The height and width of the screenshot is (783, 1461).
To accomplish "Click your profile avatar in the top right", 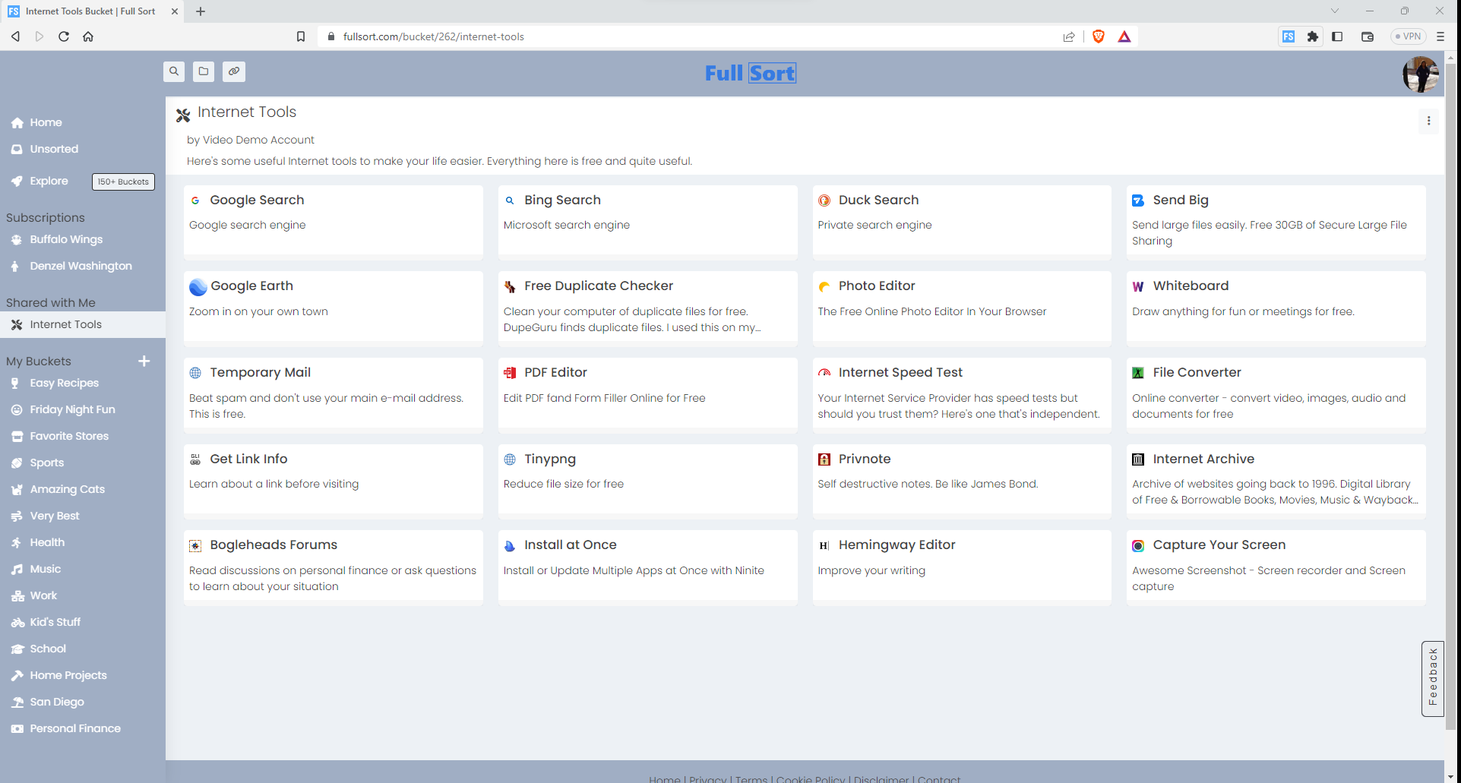I will click(1420, 74).
